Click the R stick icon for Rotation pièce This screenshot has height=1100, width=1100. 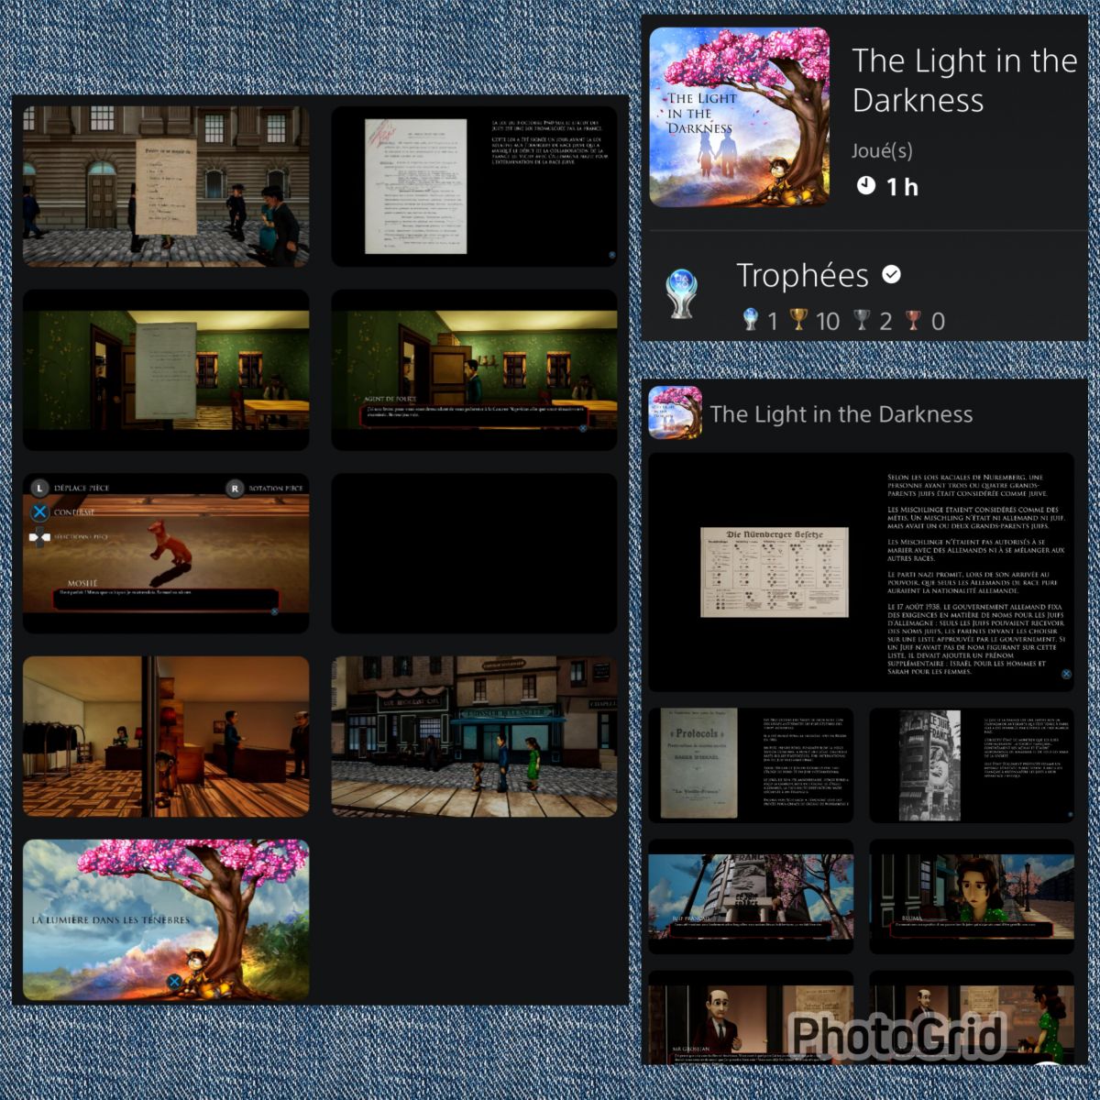pos(235,489)
